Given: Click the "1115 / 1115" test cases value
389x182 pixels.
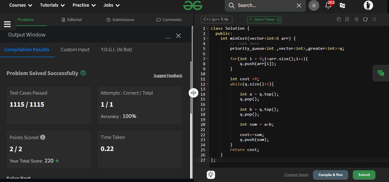Looking at the screenshot, I should (x=27, y=105).
